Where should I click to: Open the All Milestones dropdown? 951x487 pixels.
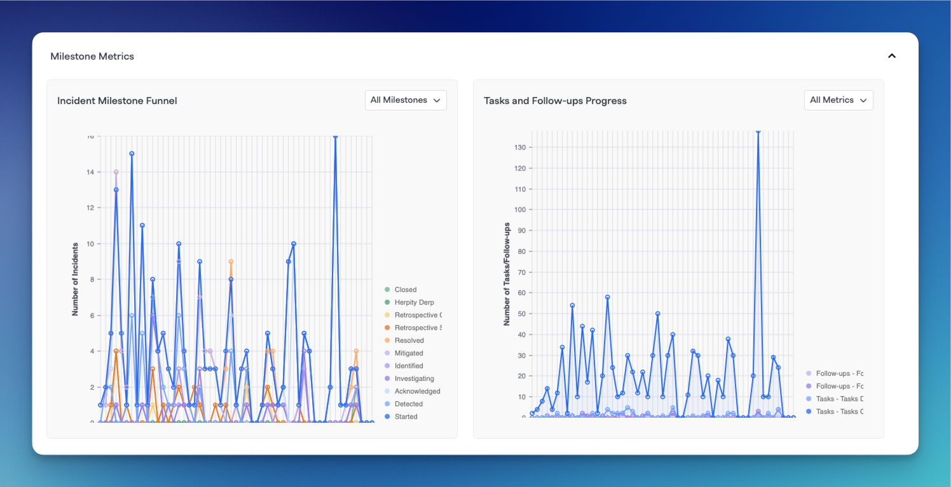coord(406,100)
